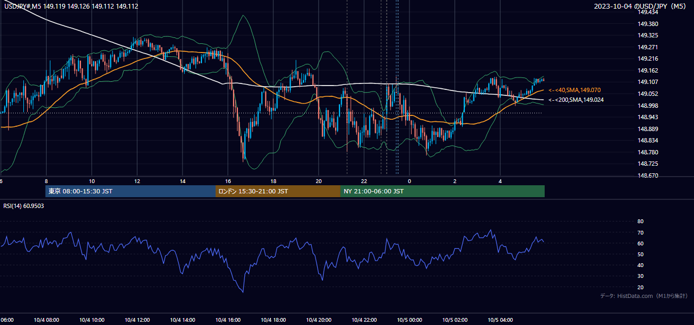Click the 10/4 20:00 date label

[319, 320]
